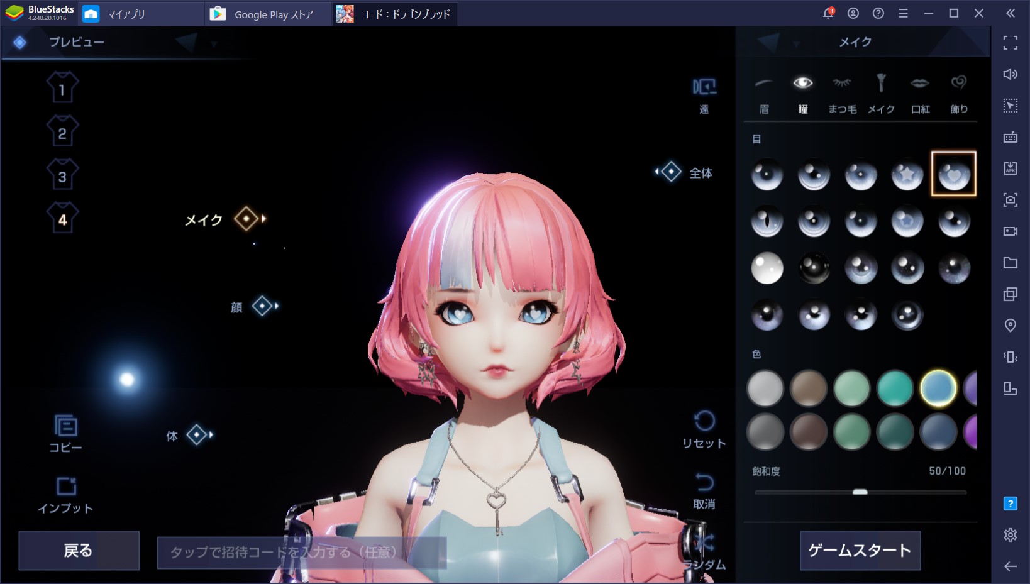Select outfit preset 1 shirt icon

(62, 87)
